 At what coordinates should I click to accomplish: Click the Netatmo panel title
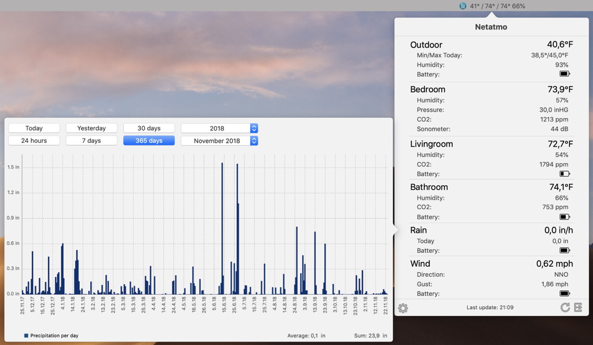(x=491, y=27)
